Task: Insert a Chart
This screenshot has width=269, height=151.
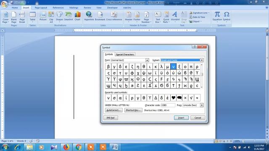Action: (x=77, y=16)
